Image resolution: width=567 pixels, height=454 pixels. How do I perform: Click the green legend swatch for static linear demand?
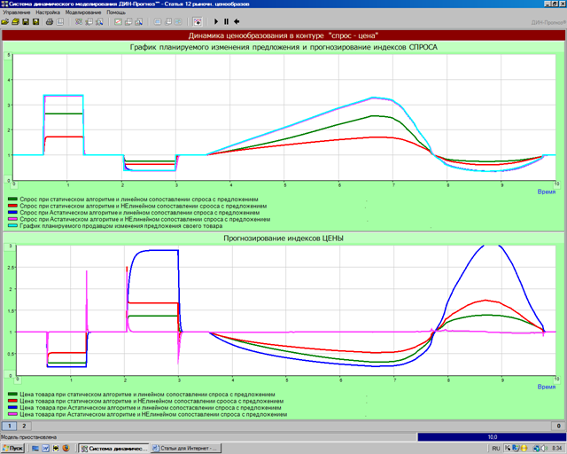tap(12, 200)
